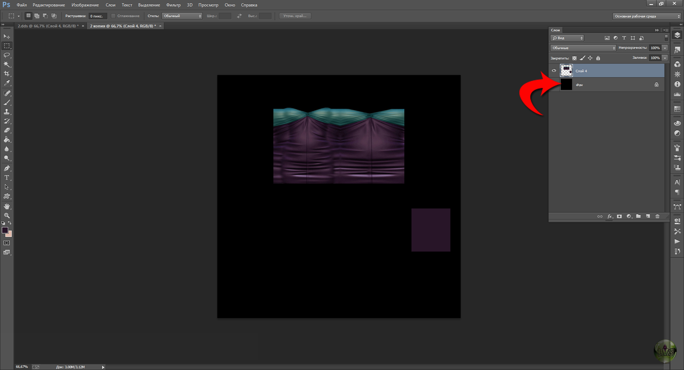
Task: Select the Paint Bucket tool
Action: (x=7, y=139)
